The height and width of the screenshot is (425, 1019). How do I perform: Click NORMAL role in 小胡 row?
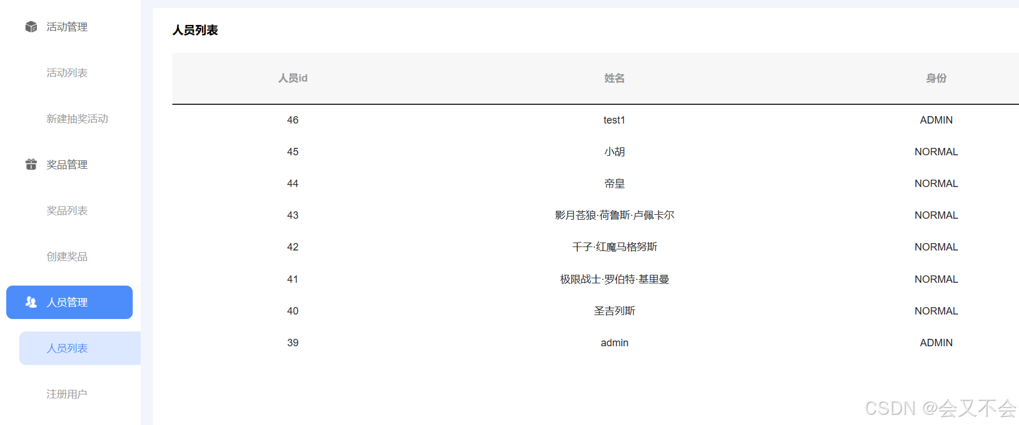(936, 152)
